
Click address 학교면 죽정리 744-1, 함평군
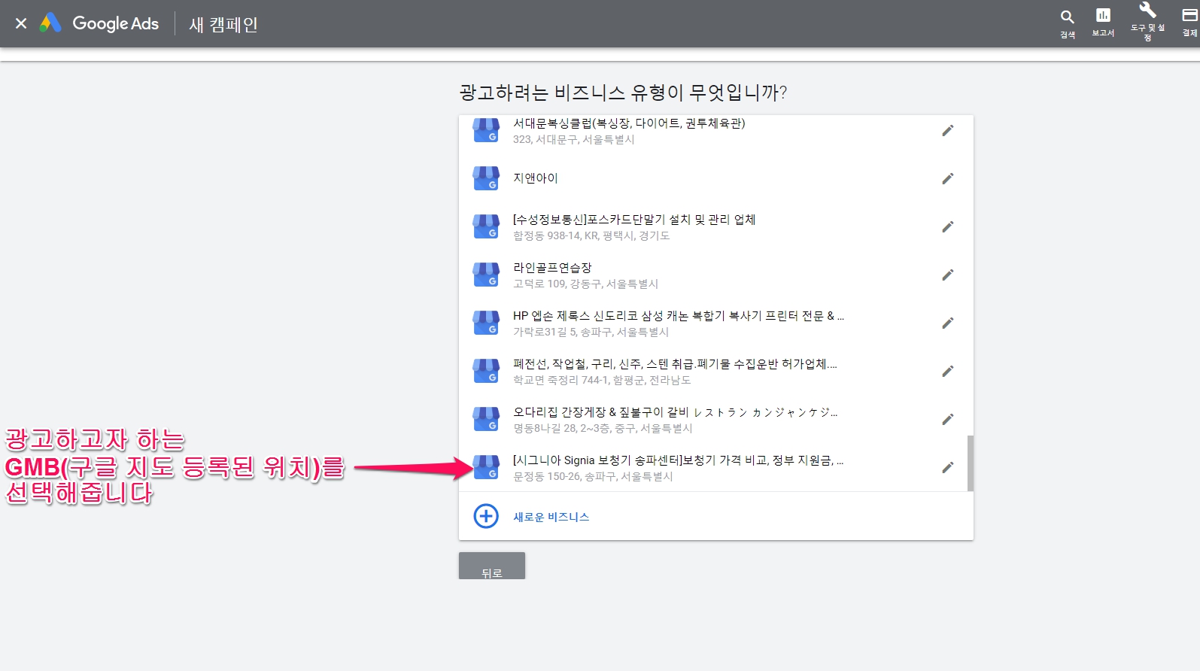click(602, 380)
